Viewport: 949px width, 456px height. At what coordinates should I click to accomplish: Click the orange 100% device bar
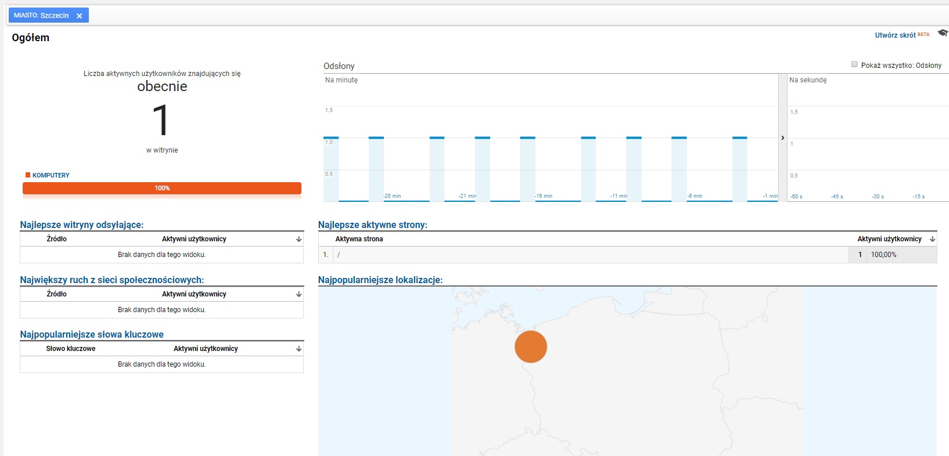tap(162, 188)
